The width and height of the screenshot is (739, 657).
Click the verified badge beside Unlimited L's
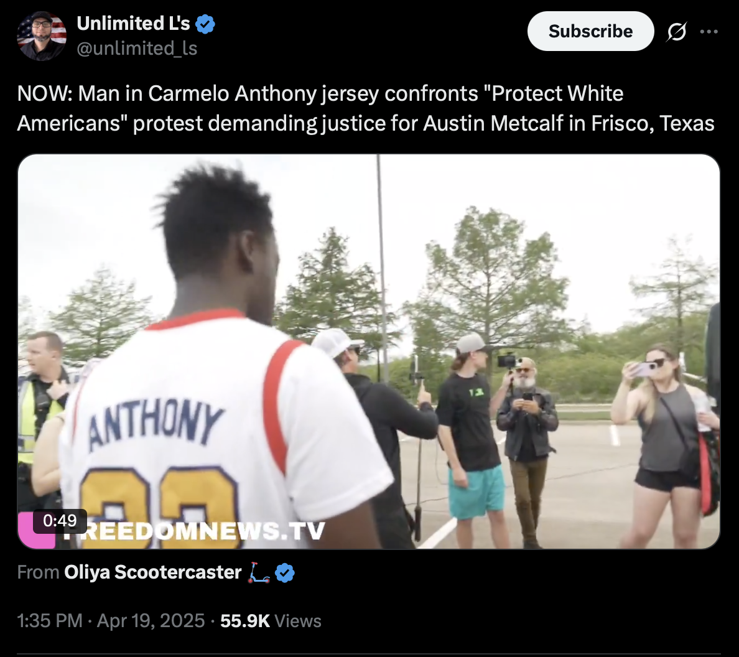[x=205, y=24]
